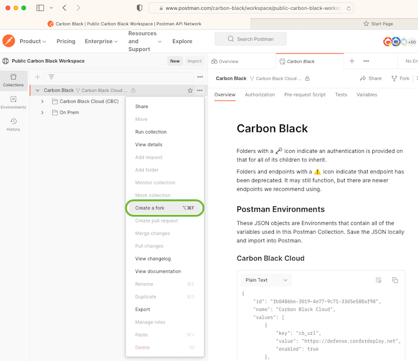Select Overview sub-tab under Carbon Black
The width and height of the screenshot is (418, 361).
(x=225, y=95)
